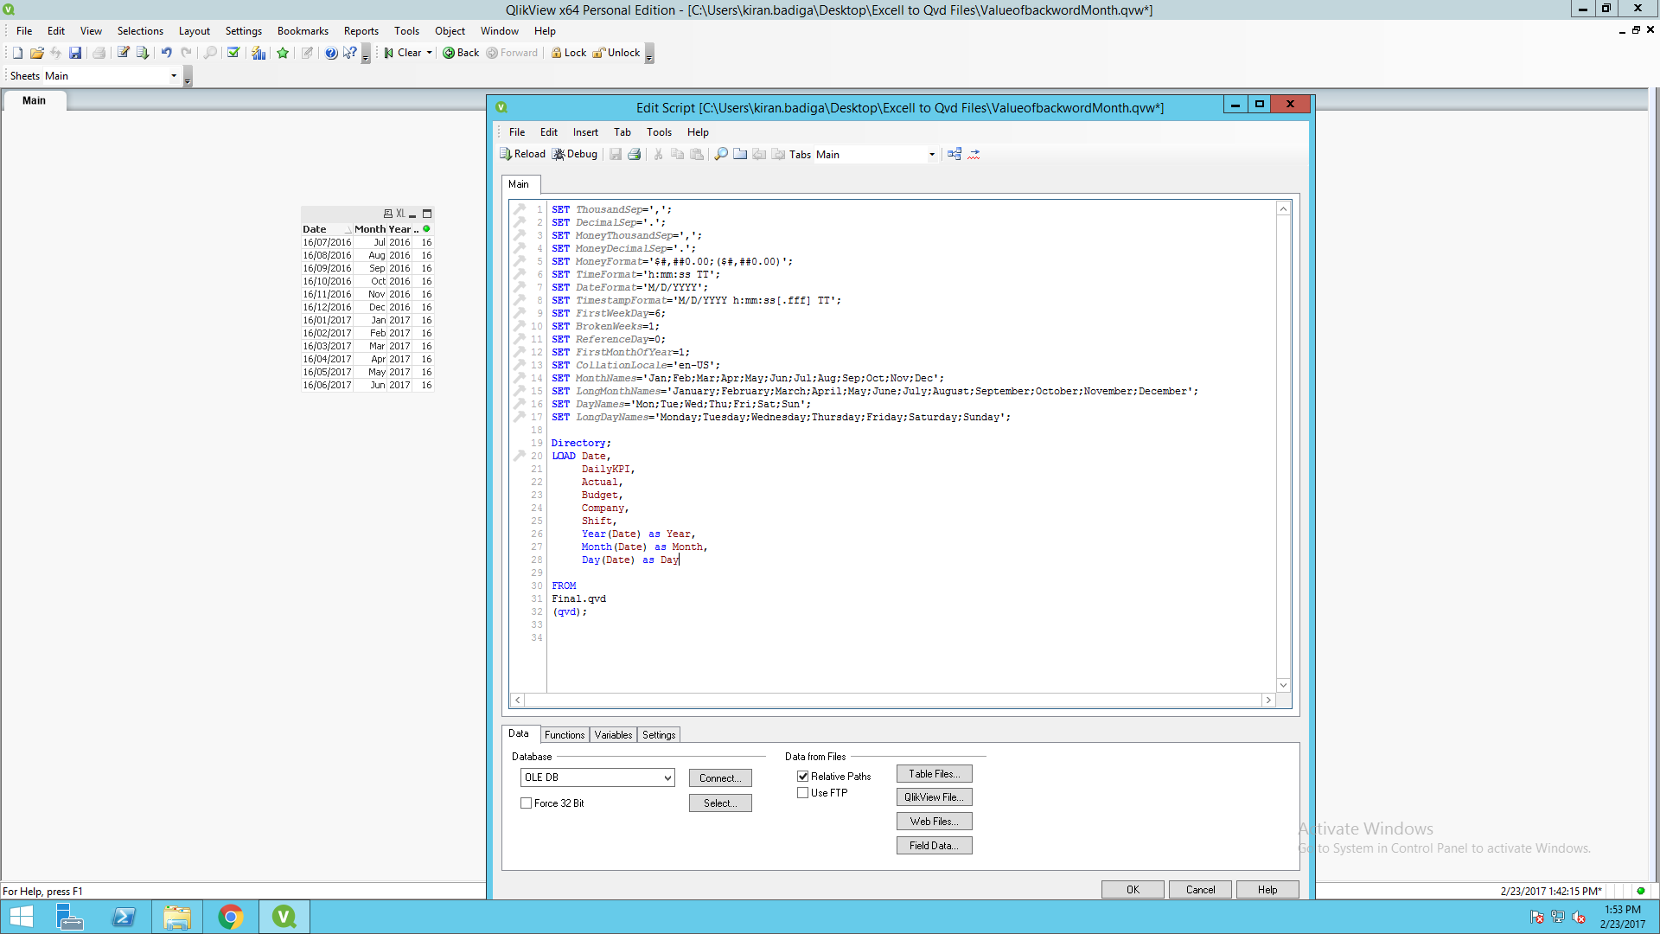Switch to the Functions tab
Screen dimensions: 1660x934
click(x=565, y=735)
